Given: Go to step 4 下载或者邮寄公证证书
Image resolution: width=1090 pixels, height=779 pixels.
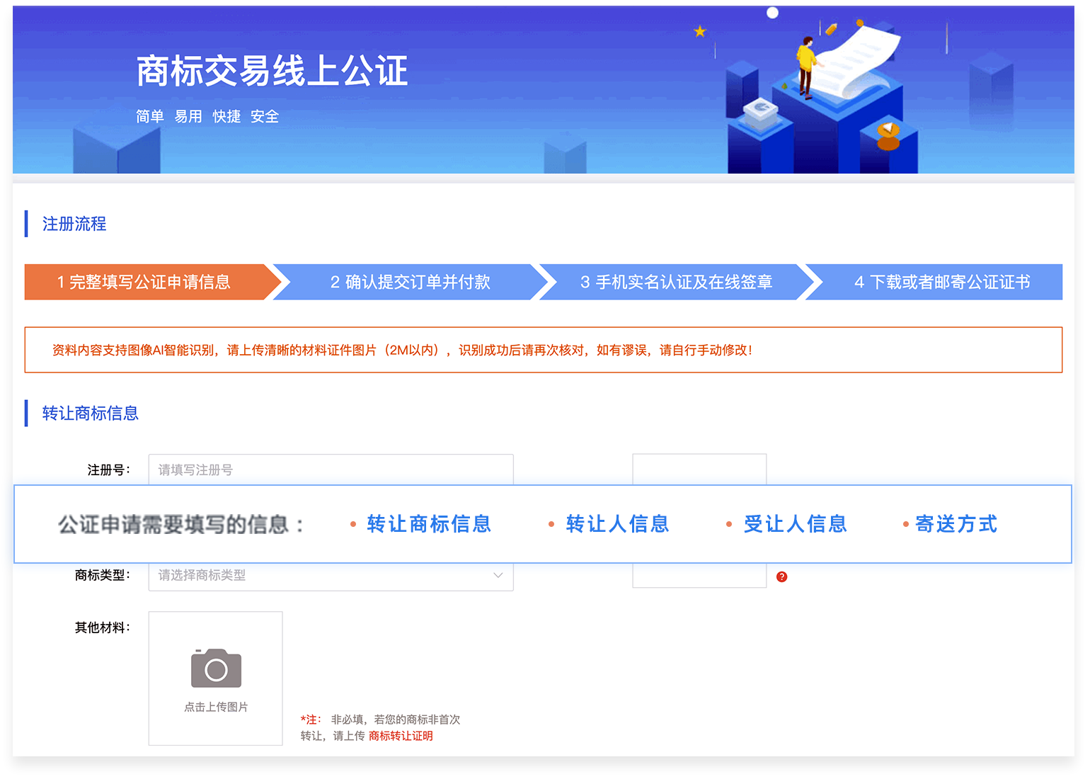Looking at the screenshot, I should (x=941, y=282).
